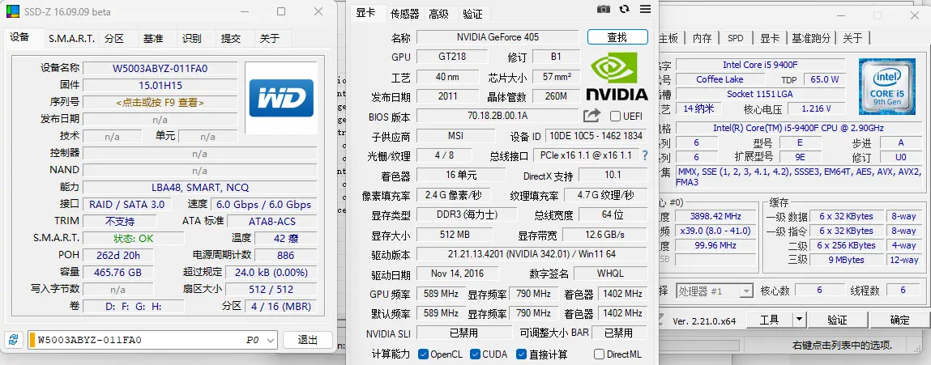Toggle the OpenCL checkbox
931x365 pixels.
[423, 354]
